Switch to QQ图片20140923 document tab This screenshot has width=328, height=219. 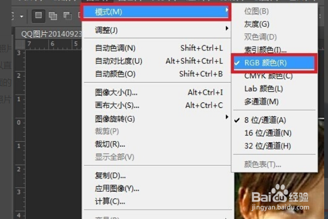(50, 33)
